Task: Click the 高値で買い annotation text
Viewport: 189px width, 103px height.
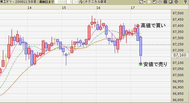Action: coord(153,26)
